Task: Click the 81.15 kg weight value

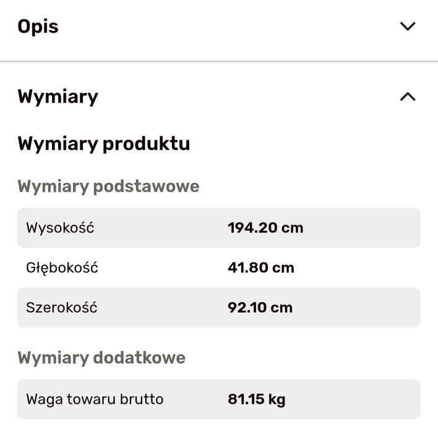Action: (257, 399)
